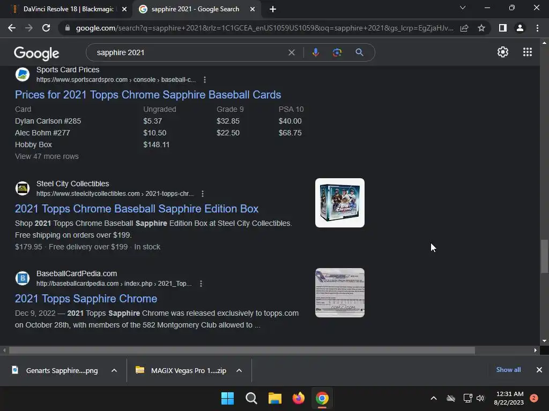Open Windows taskbar search
Image resolution: width=549 pixels, height=411 pixels.
tap(251, 398)
